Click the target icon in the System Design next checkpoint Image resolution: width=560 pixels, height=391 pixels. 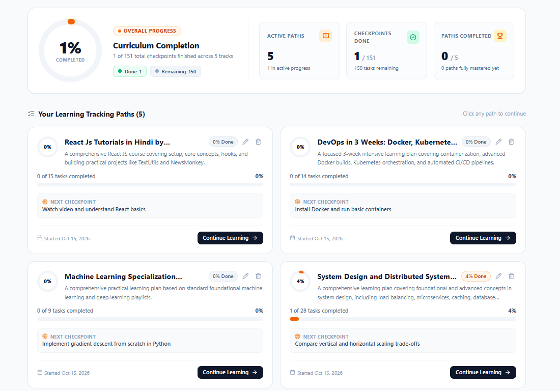297,337
